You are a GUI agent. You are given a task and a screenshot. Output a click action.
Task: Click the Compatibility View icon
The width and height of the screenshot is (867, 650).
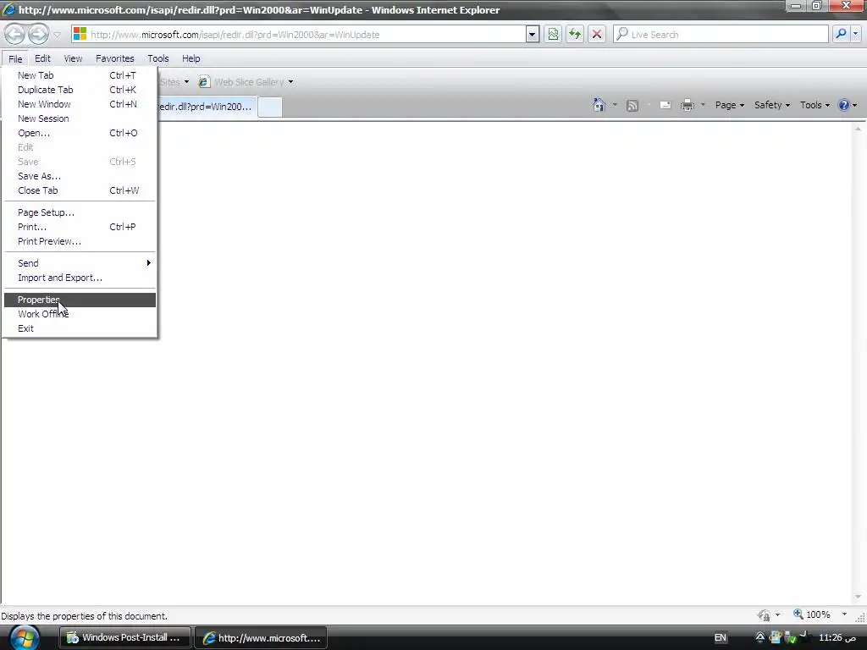553,34
